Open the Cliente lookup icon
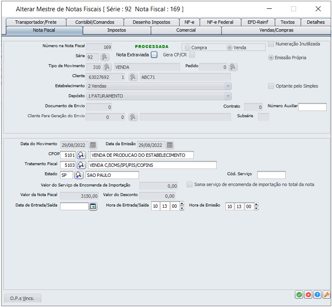 click(x=133, y=77)
